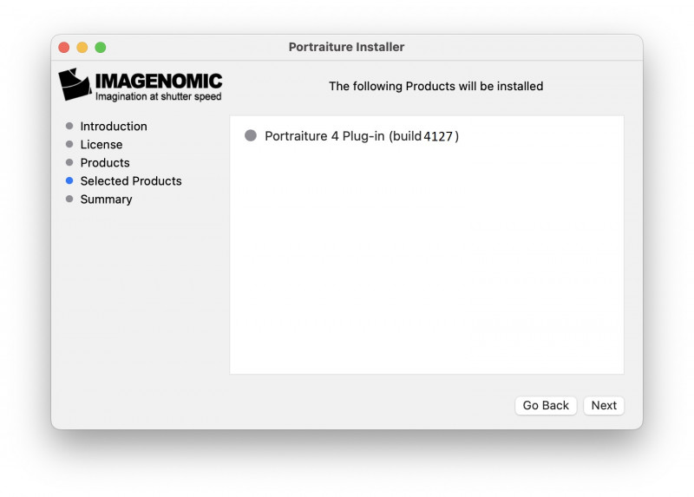Click the Selected Products step label
694x497 pixels.
[131, 180]
